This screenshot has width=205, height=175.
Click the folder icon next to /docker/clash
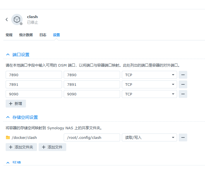[x=8, y=137]
